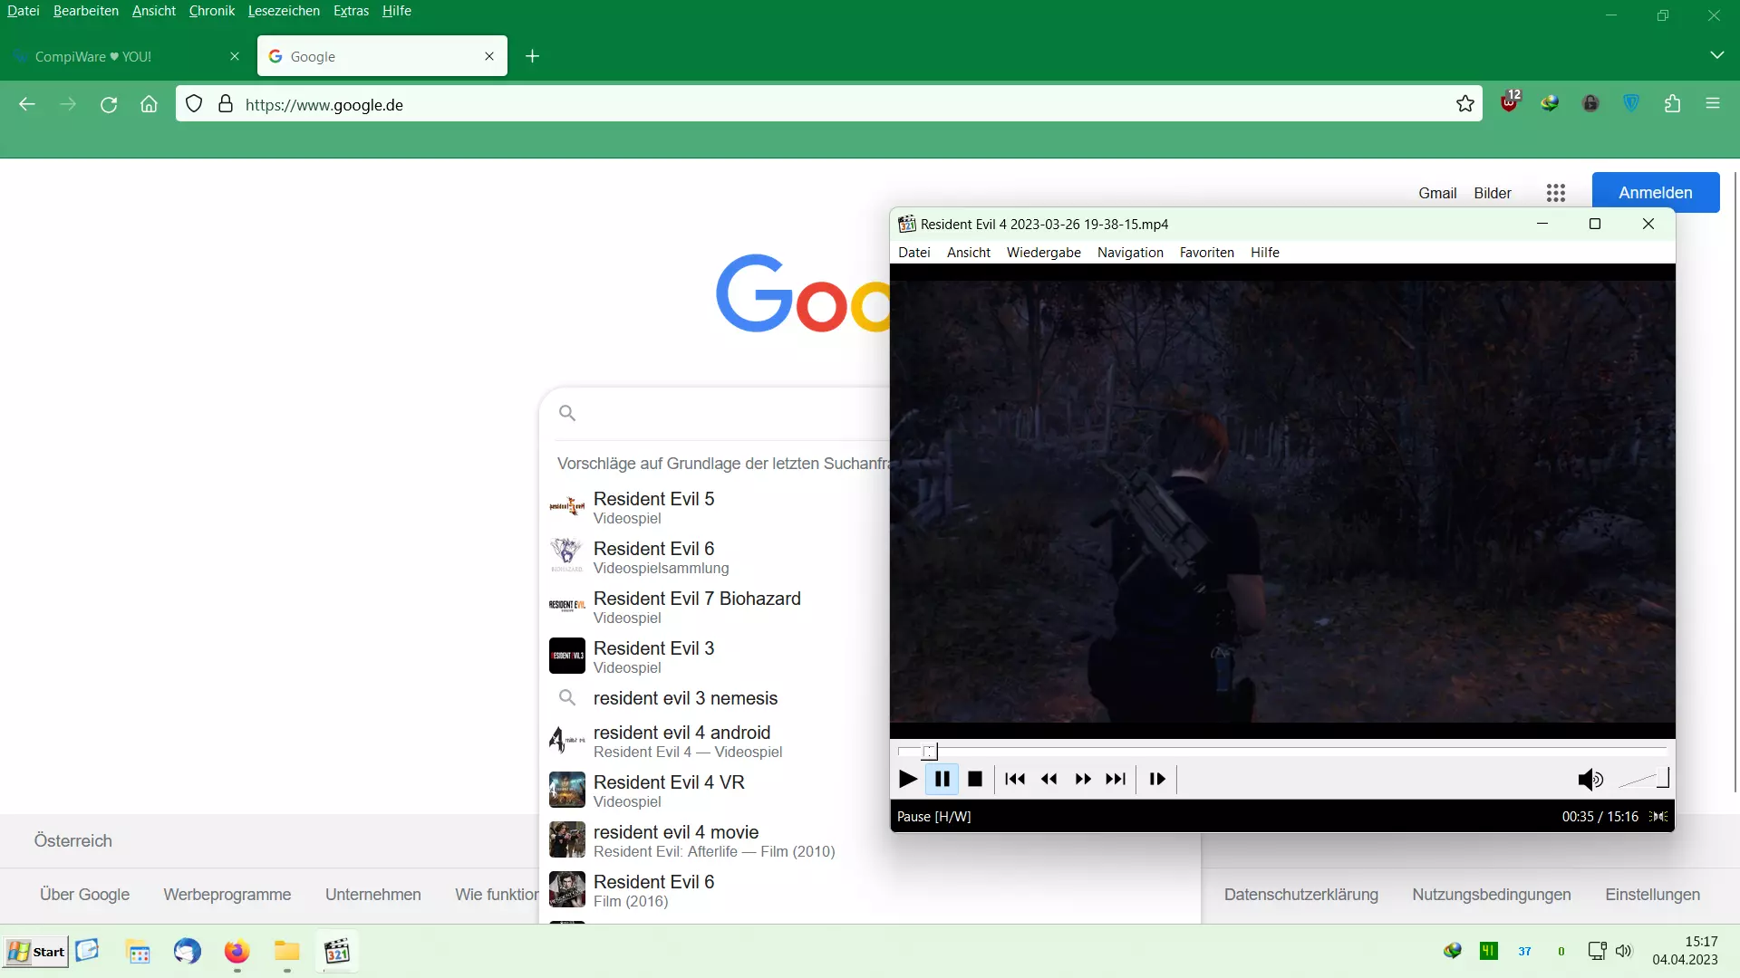Click the video seek bar
Screen dimensions: 1740x978
1281,751
